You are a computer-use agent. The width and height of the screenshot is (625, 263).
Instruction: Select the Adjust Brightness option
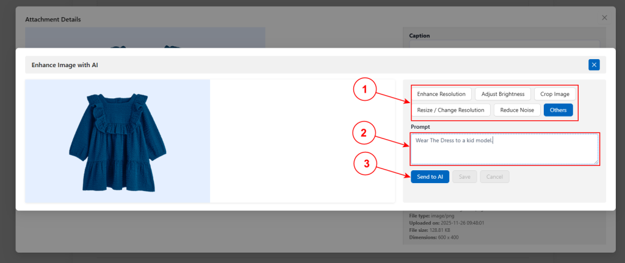[x=503, y=94]
